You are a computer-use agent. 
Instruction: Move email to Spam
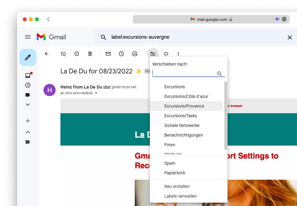coord(189,163)
